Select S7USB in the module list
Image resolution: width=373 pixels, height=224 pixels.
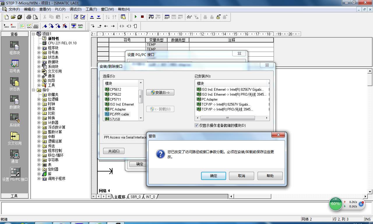tap(115, 119)
